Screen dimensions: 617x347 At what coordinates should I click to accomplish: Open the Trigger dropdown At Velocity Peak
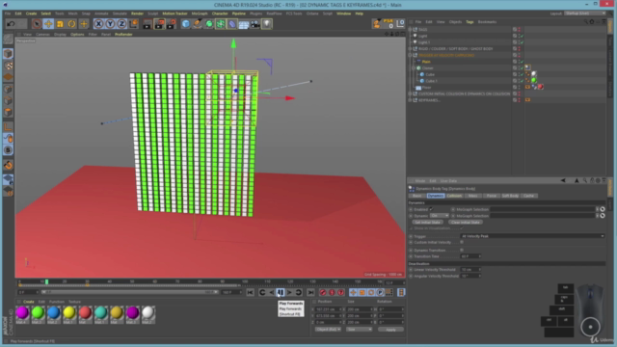pyautogui.click(x=532, y=236)
